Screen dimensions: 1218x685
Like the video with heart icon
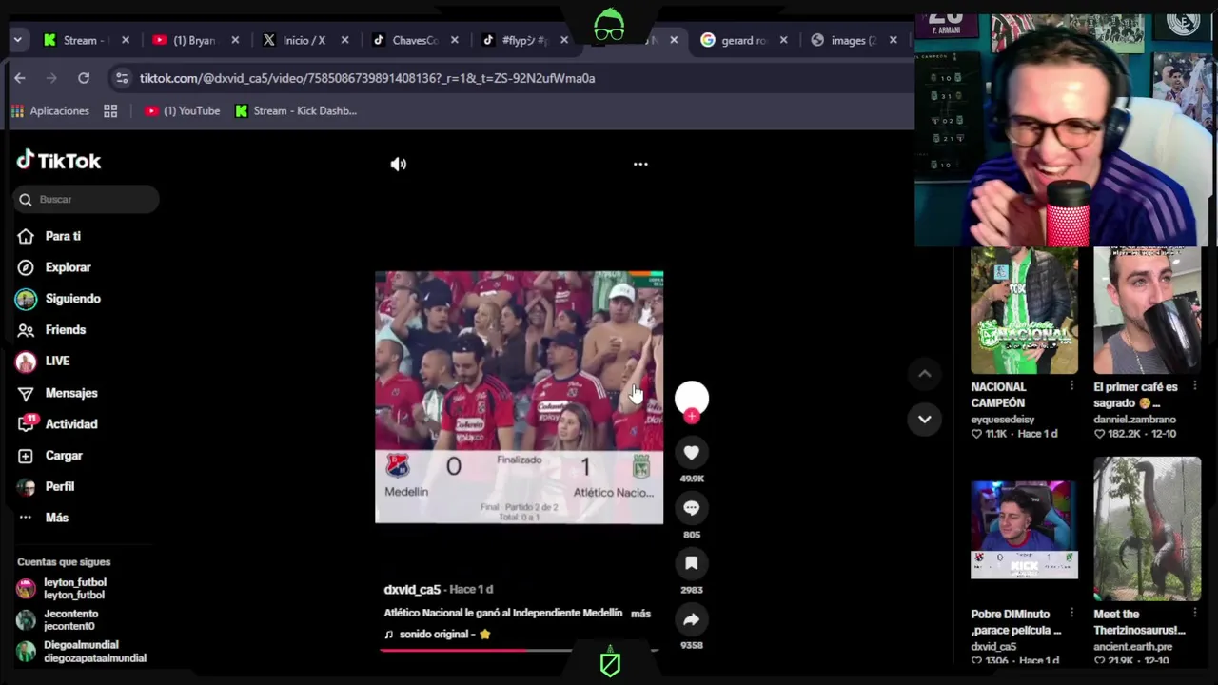coord(692,453)
